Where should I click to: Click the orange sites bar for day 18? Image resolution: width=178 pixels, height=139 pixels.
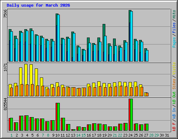100,91
